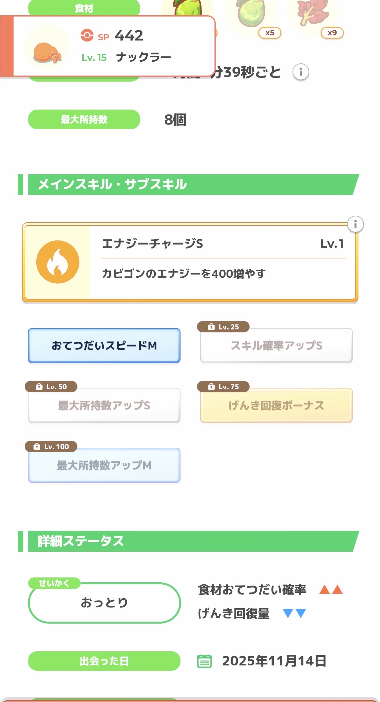The image size is (380, 702).
Task: Tap the locked 最大所持数アップM skill
Action: coord(104,465)
